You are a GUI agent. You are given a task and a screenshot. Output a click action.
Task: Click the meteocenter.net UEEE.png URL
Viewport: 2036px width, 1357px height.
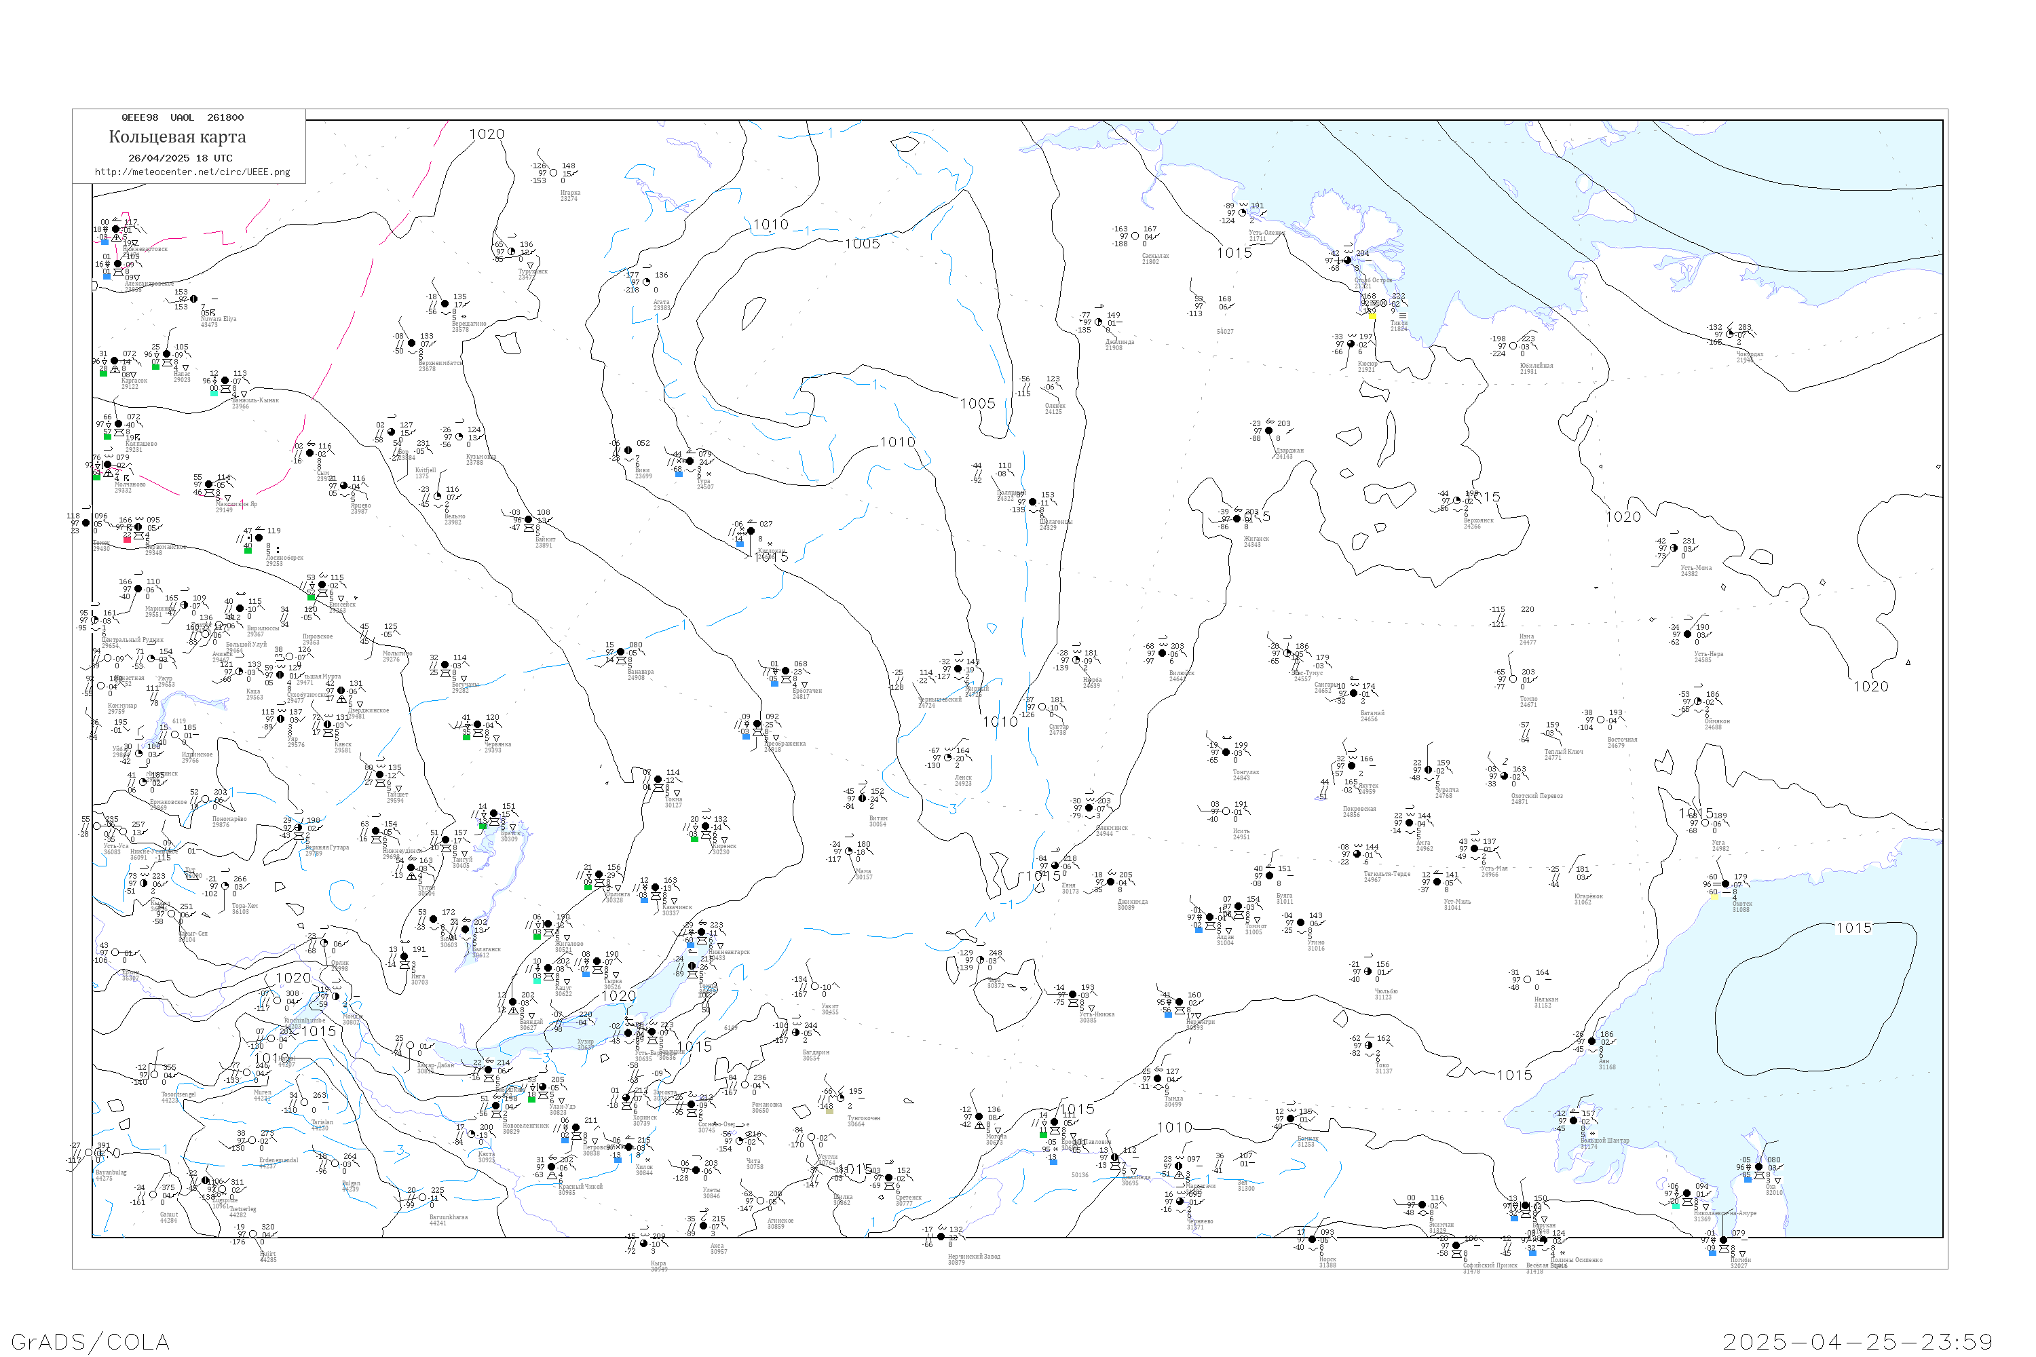coord(192,172)
